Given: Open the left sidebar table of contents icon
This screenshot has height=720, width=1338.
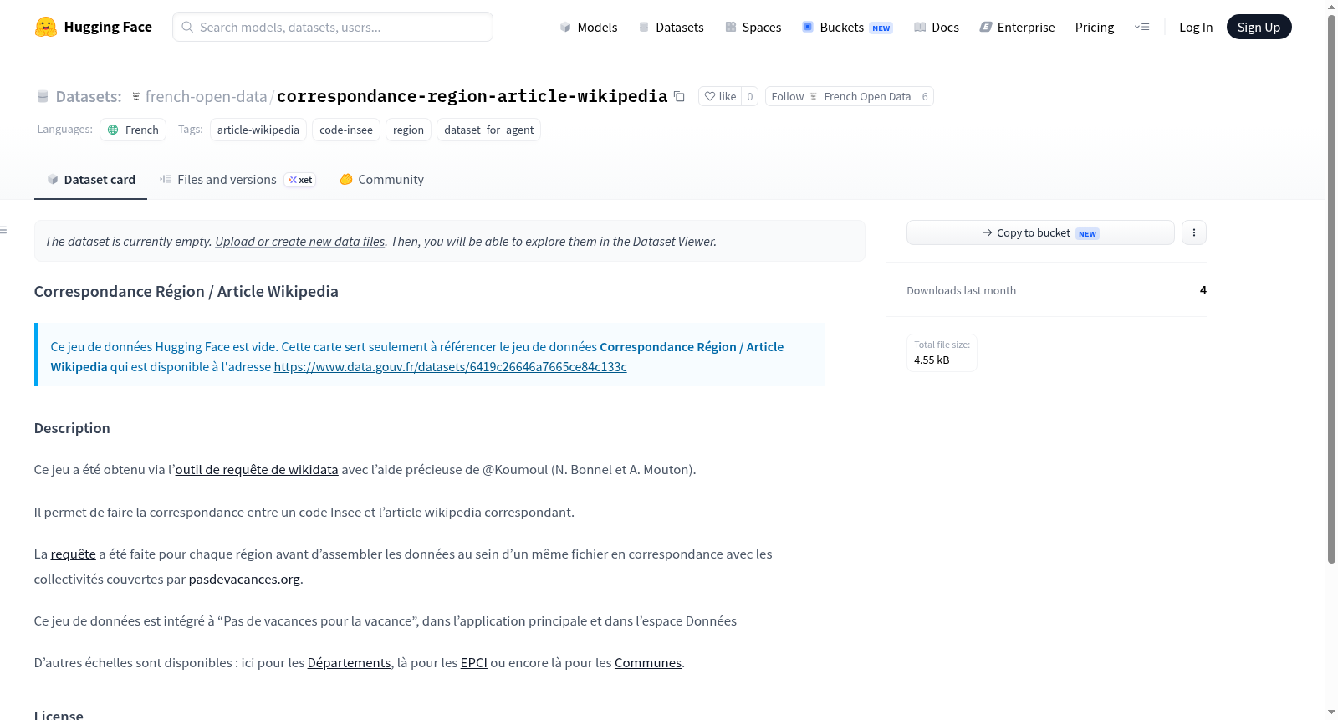Looking at the screenshot, I should pyautogui.click(x=4, y=230).
